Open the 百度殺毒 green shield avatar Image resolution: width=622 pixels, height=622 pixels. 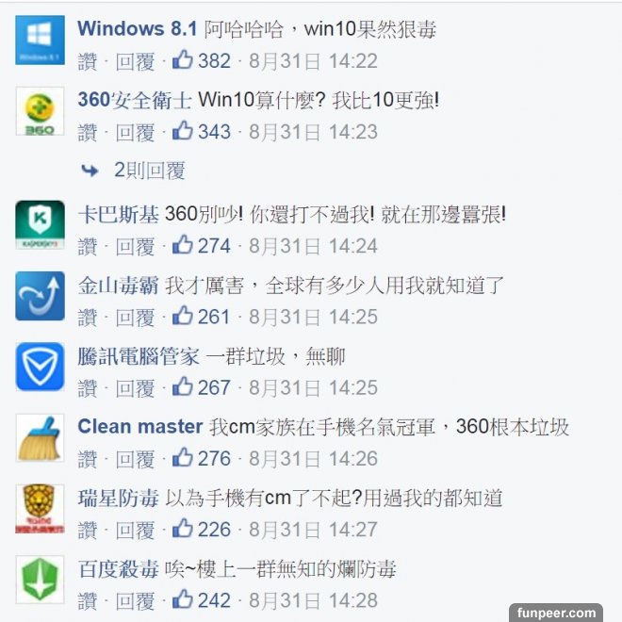(x=40, y=580)
